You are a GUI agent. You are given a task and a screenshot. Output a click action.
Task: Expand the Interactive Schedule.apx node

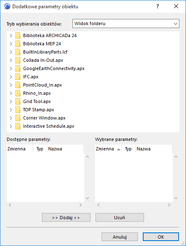[x=11, y=126]
